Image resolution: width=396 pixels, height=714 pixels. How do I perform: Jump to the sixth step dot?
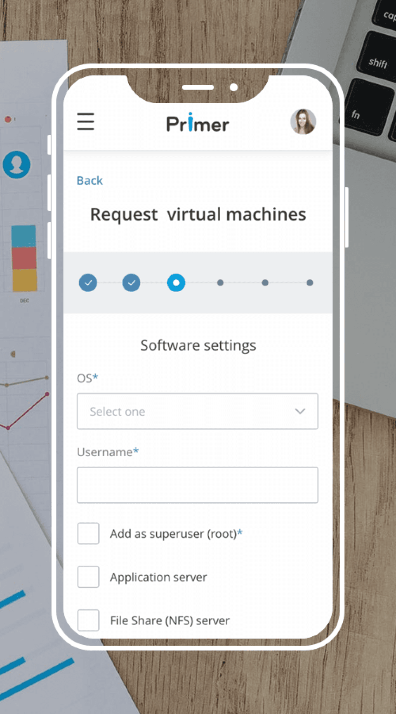(310, 283)
